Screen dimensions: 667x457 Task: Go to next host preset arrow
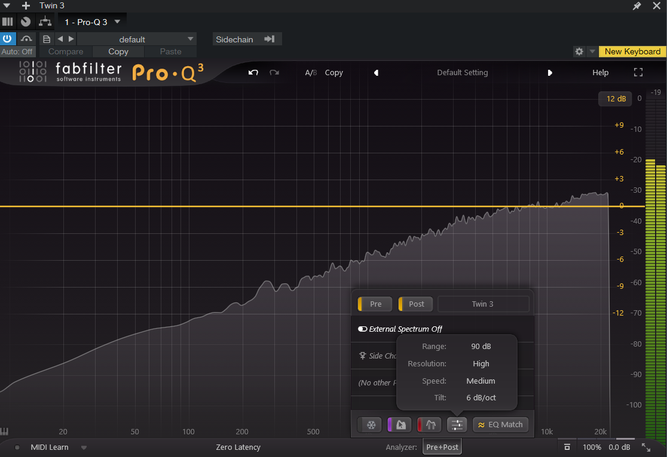[71, 39]
